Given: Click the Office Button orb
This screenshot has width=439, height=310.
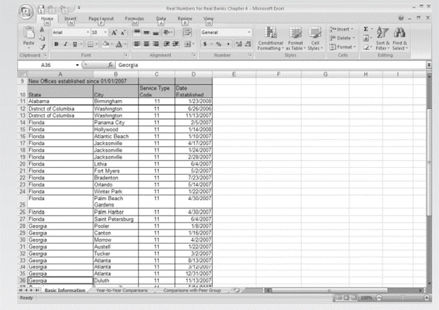Looking at the screenshot, I should [26, 12].
